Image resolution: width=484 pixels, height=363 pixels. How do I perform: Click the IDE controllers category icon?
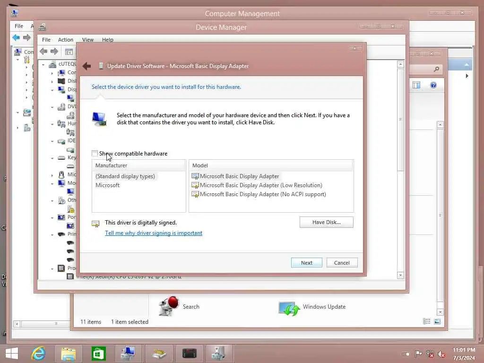click(61, 141)
